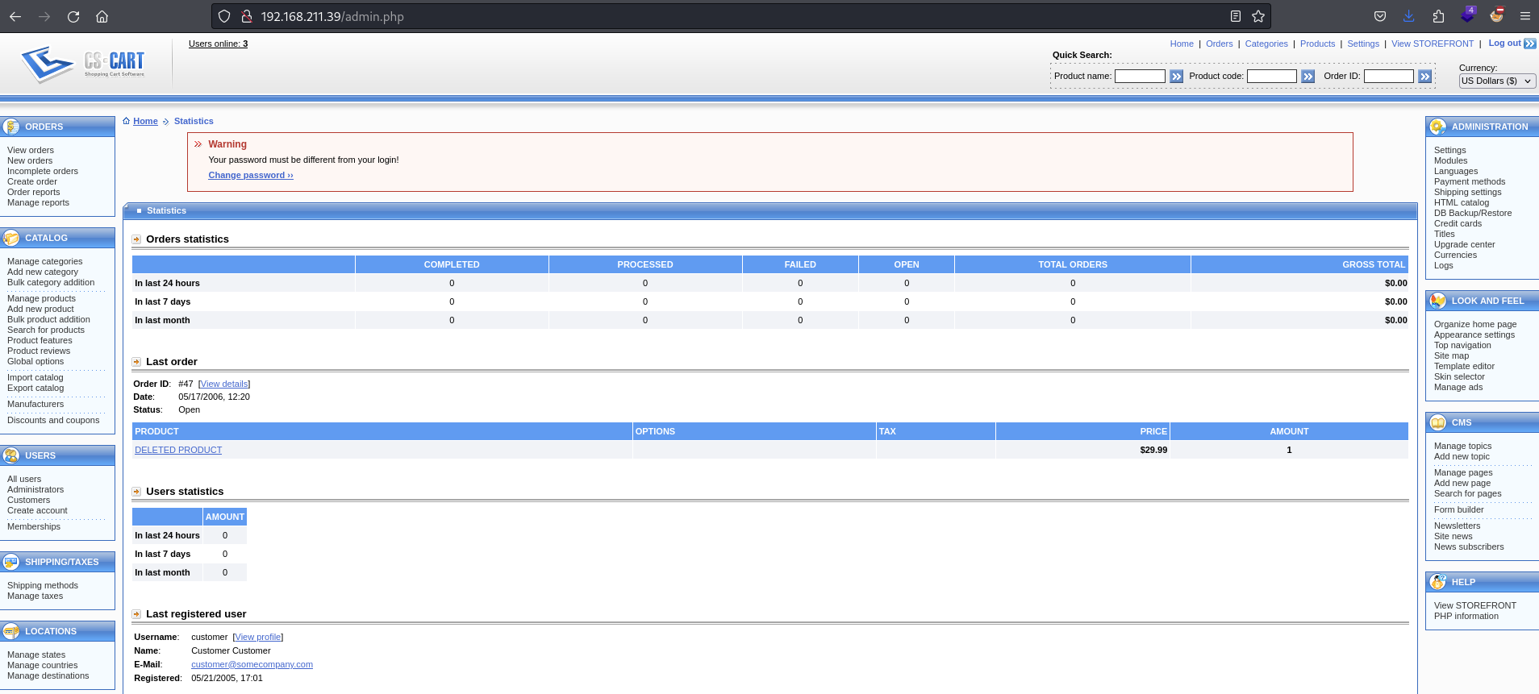
Task: Open Manage categories in Catalog sidebar
Action: pyautogui.click(x=44, y=261)
